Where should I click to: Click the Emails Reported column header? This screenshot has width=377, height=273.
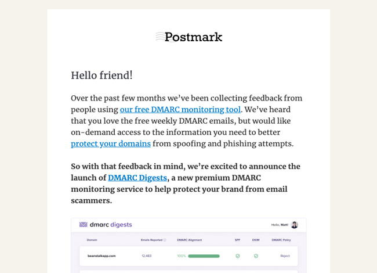151,240
